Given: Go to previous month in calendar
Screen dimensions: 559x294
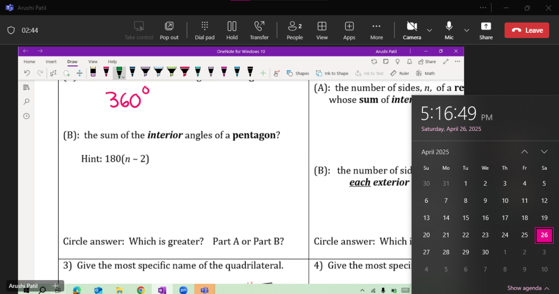Looking at the screenshot, I should 524,152.
